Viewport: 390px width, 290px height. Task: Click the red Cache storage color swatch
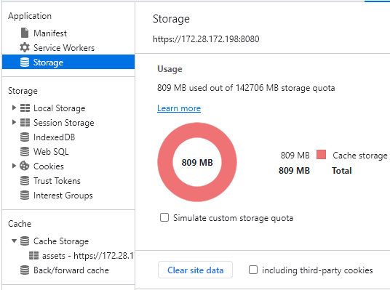pos(321,155)
